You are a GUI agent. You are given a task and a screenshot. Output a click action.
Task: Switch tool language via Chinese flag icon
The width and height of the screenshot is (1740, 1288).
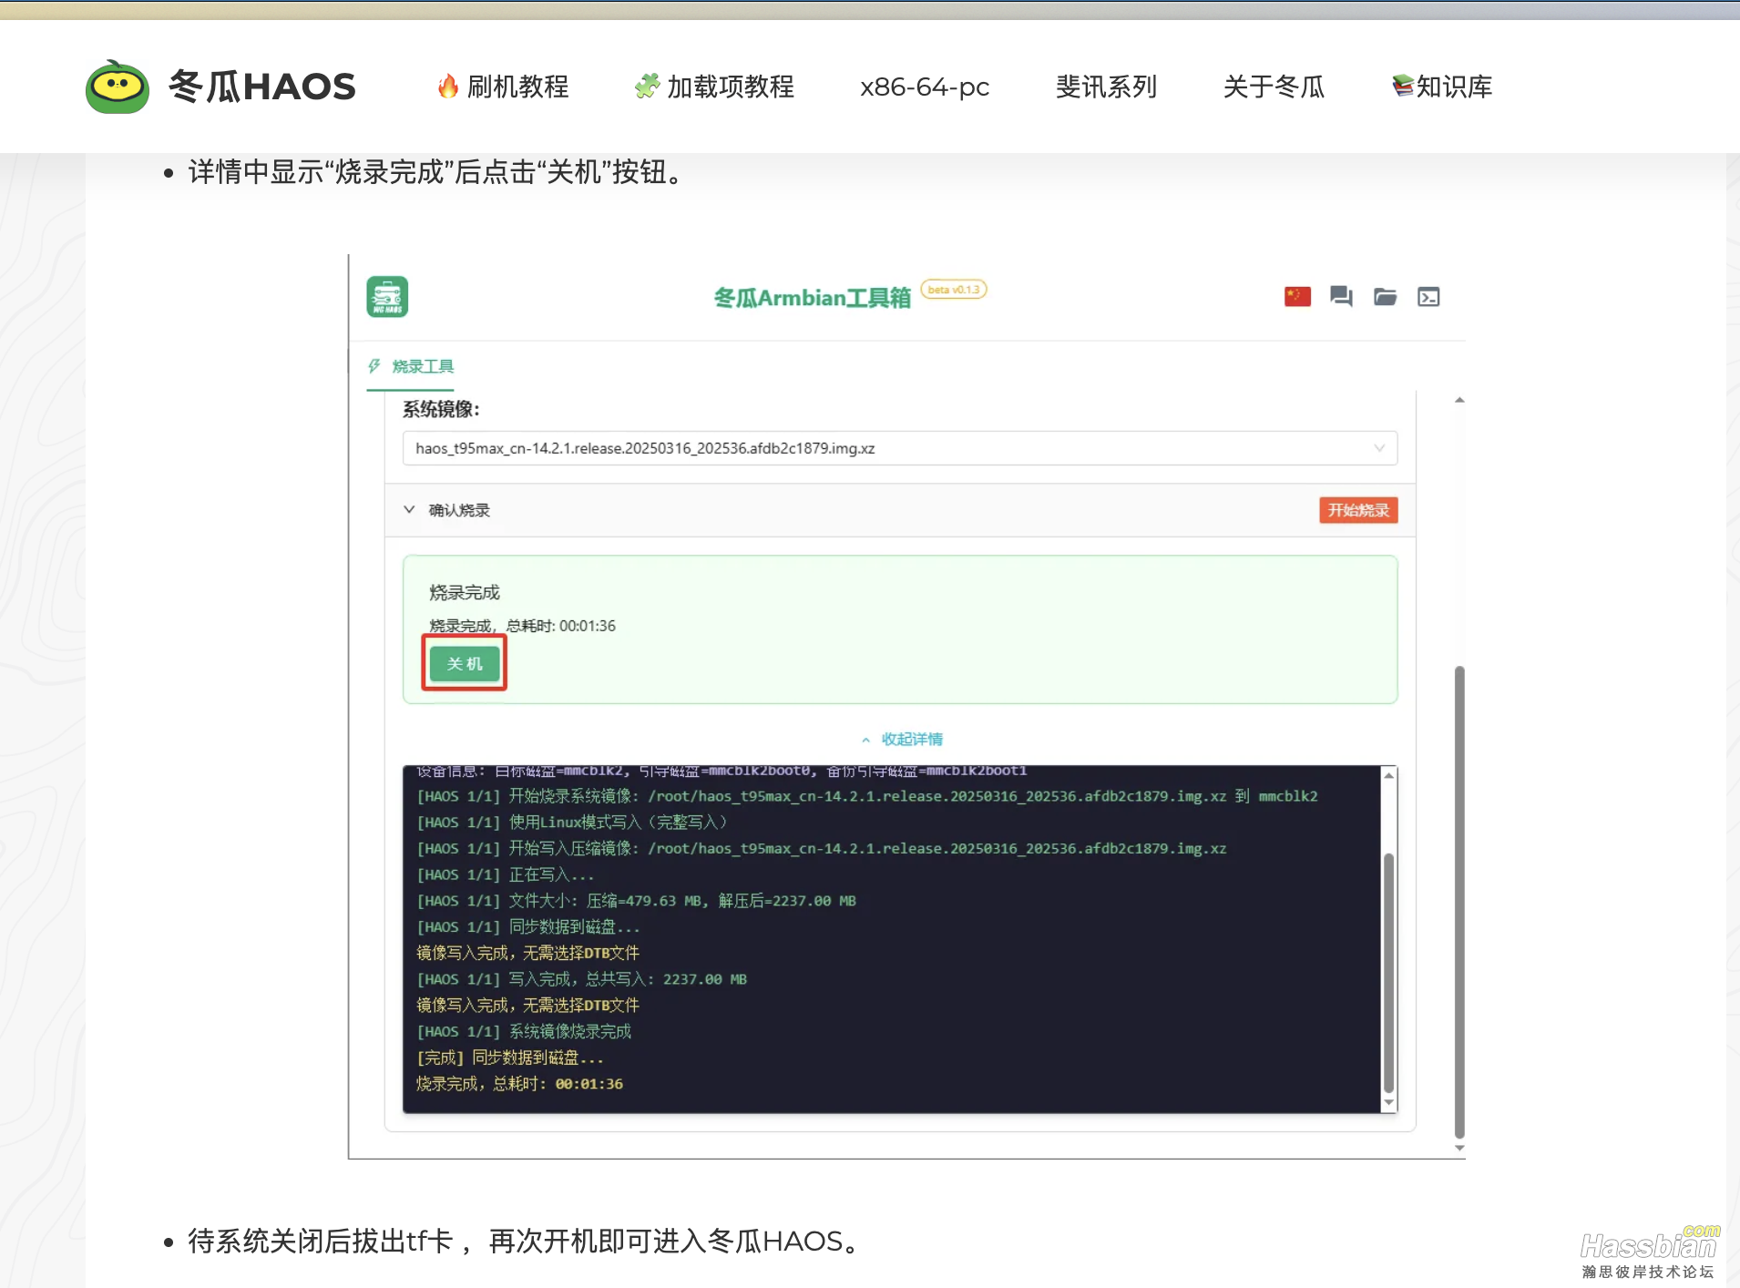(1296, 296)
